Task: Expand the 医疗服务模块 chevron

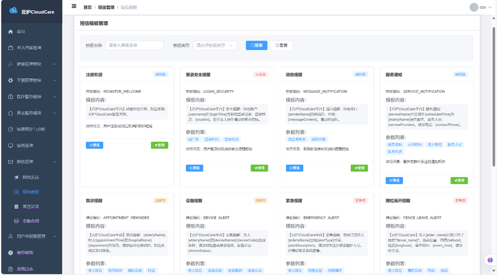Action: tap(55, 97)
